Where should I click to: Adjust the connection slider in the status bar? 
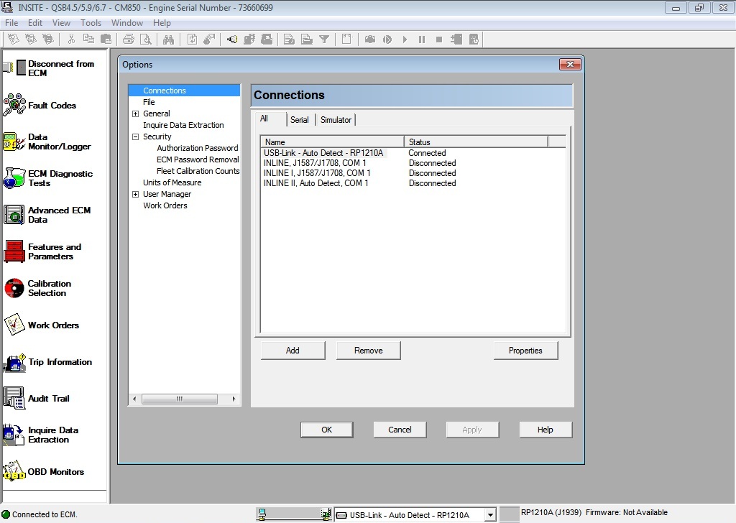pyautogui.click(x=293, y=512)
